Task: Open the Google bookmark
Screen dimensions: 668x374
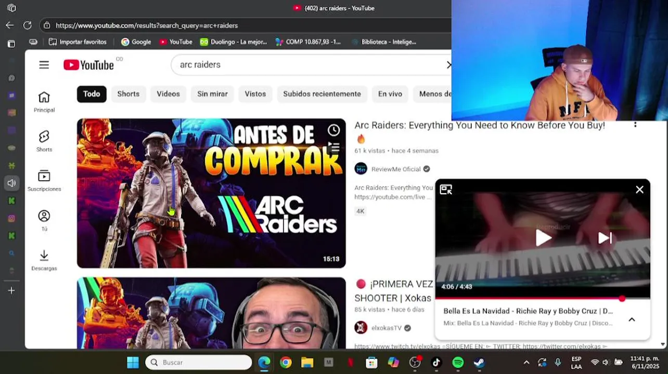Action: [136, 42]
